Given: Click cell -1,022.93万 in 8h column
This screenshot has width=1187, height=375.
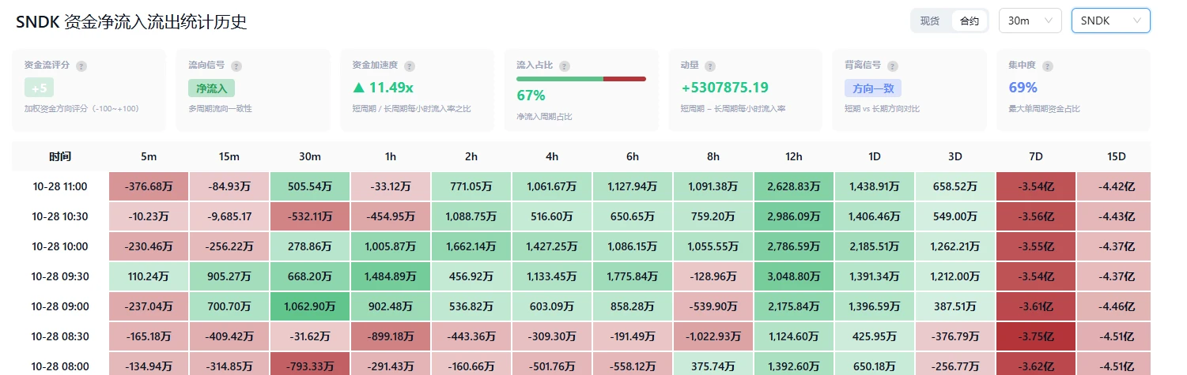Looking at the screenshot, I should click(713, 336).
